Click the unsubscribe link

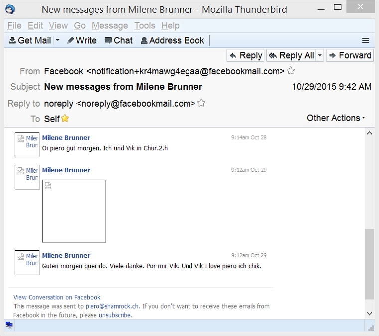[x=115, y=315]
